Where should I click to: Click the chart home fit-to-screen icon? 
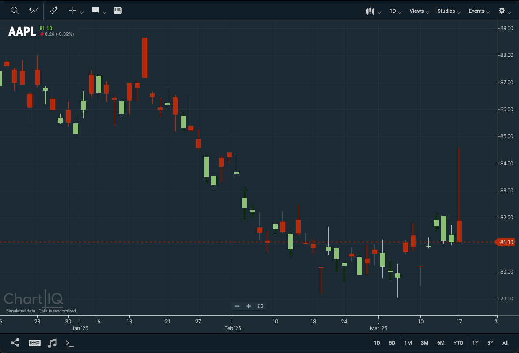tap(260, 306)
